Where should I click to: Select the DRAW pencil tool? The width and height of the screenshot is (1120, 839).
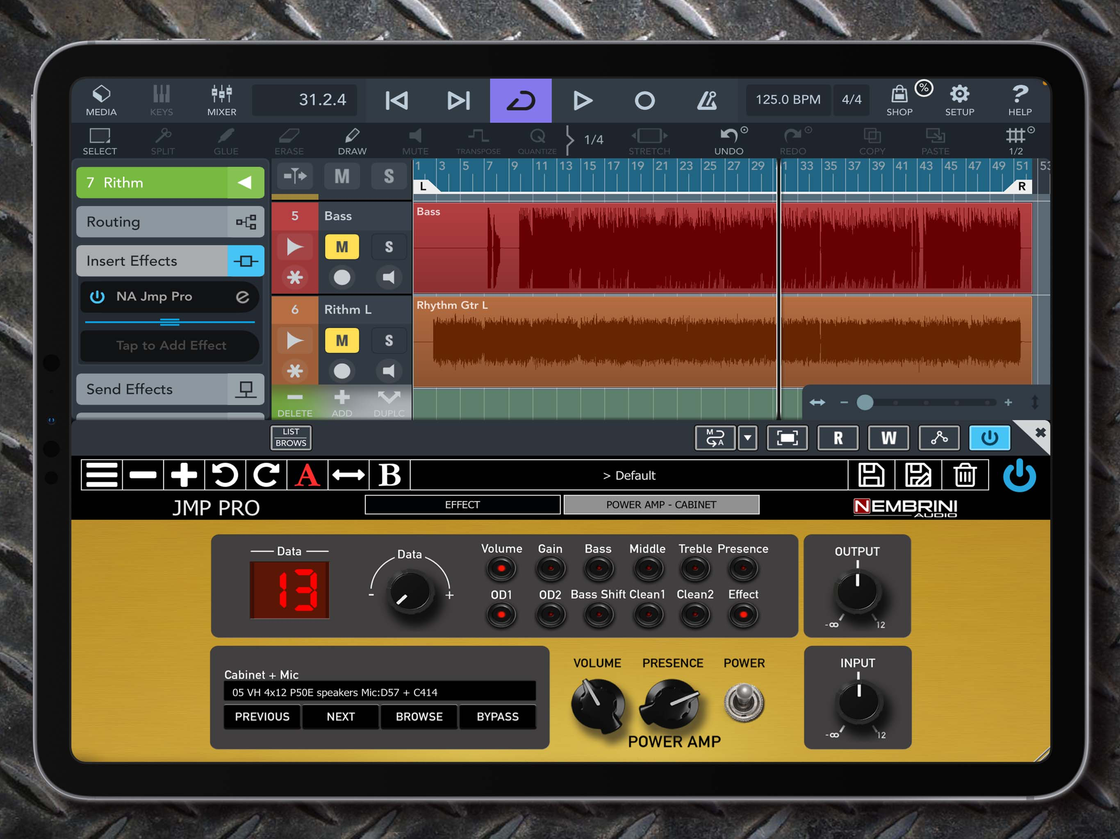352,141
